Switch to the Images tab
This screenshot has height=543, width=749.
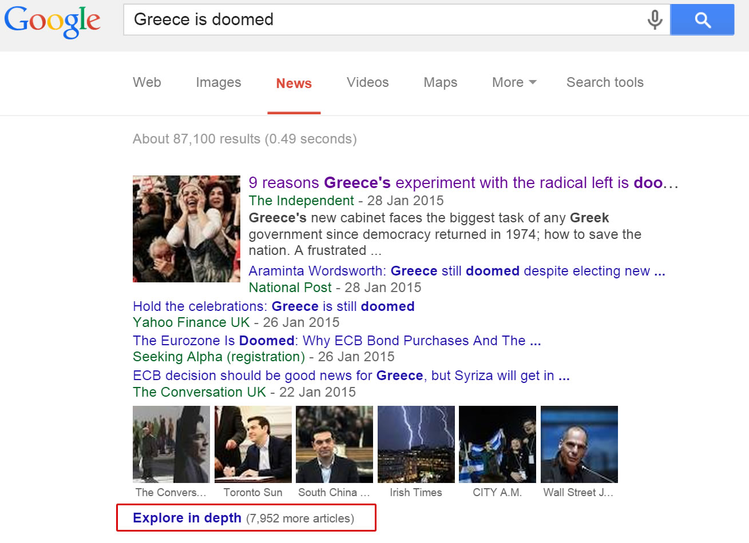tap(218, 82)
